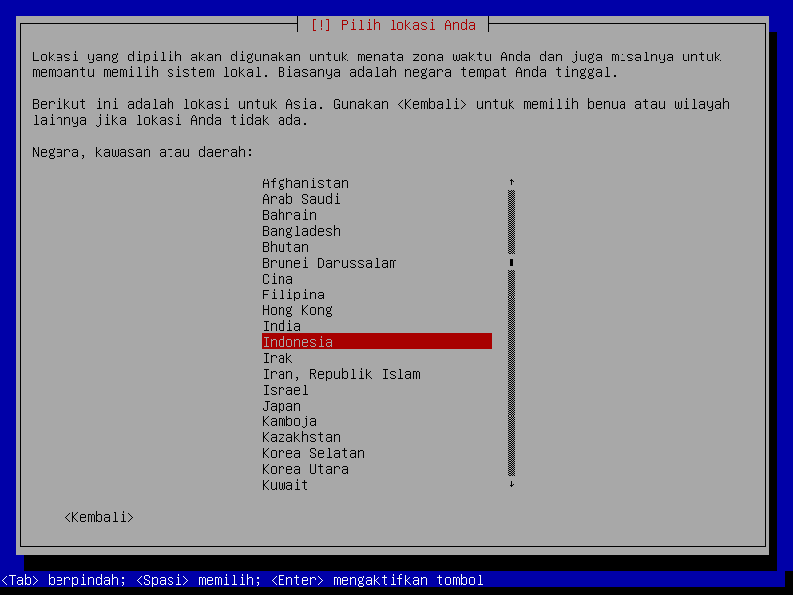Click the scrollbar up arrow

click(x=511, y=183)
